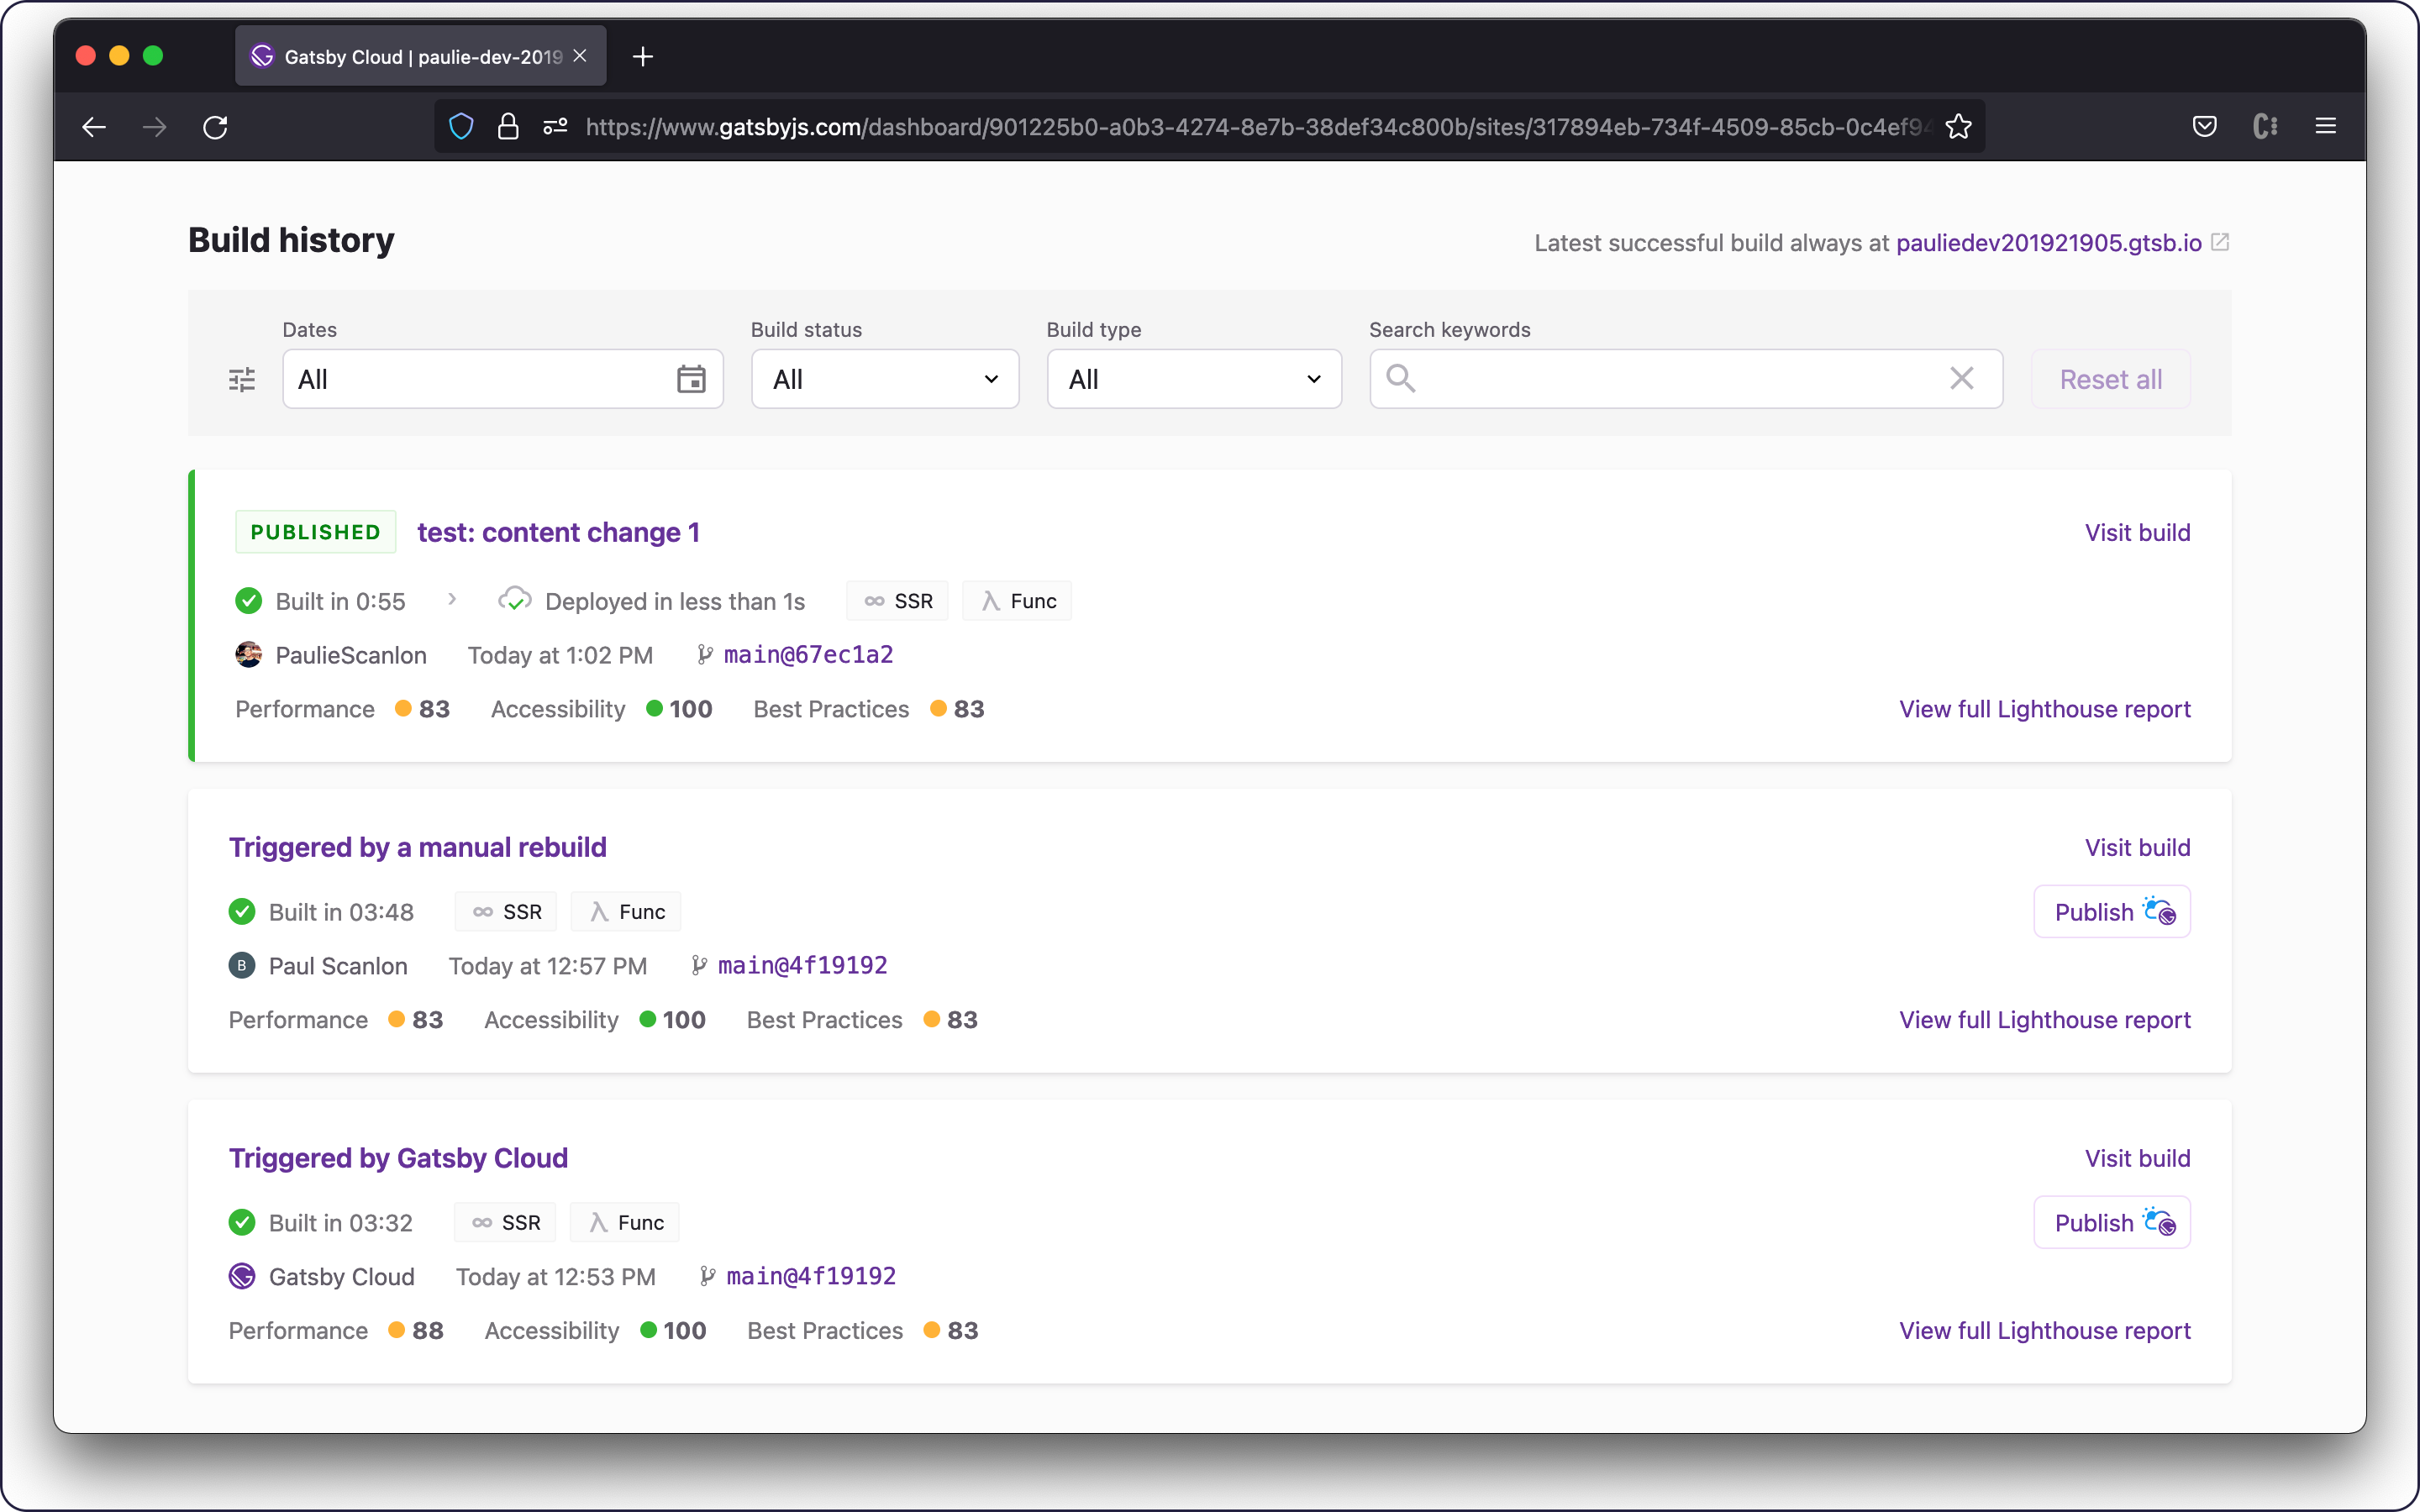Click Reset all filters
2420x1512 pixels.
point(2110,379)
